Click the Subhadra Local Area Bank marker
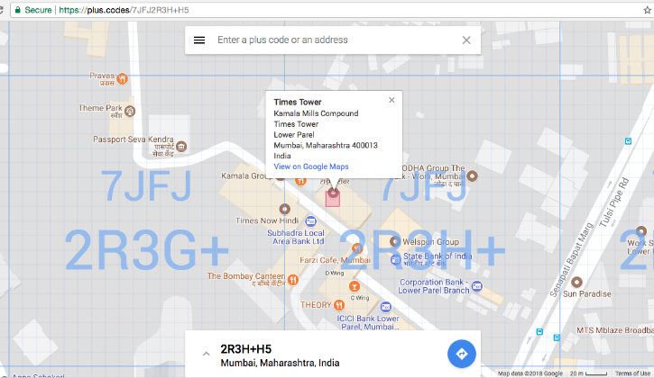Viewport: 654px width, 378px height. tap(310, 221)
